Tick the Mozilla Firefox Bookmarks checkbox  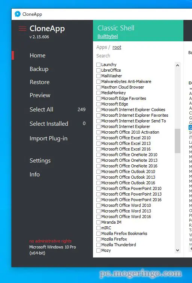click(98, 233)
